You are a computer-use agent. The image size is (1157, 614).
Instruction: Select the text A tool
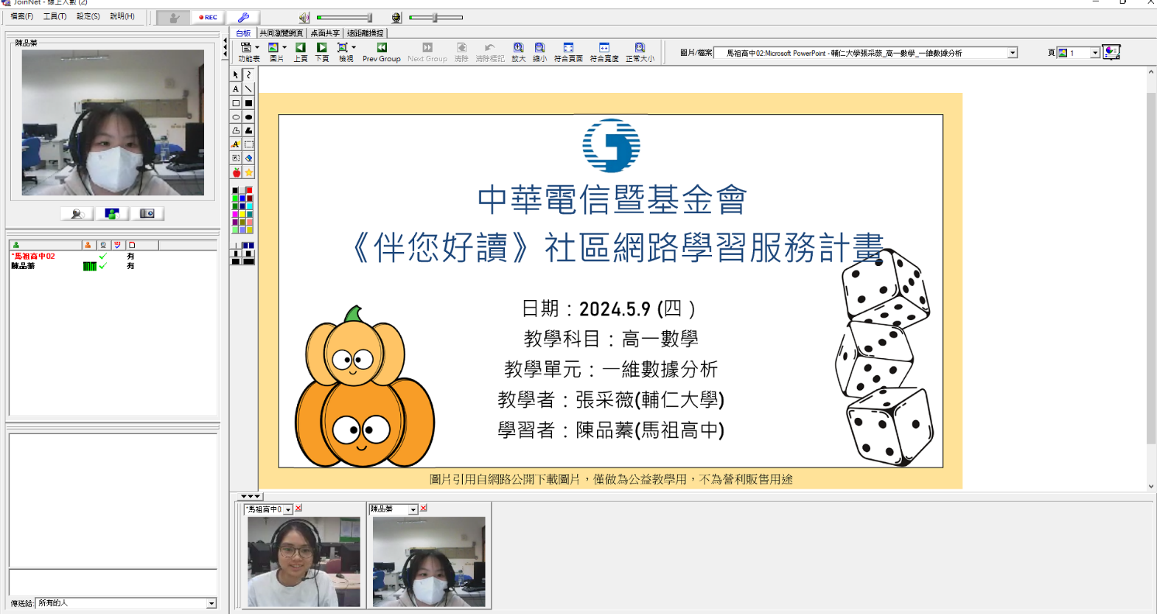point(236,89)
